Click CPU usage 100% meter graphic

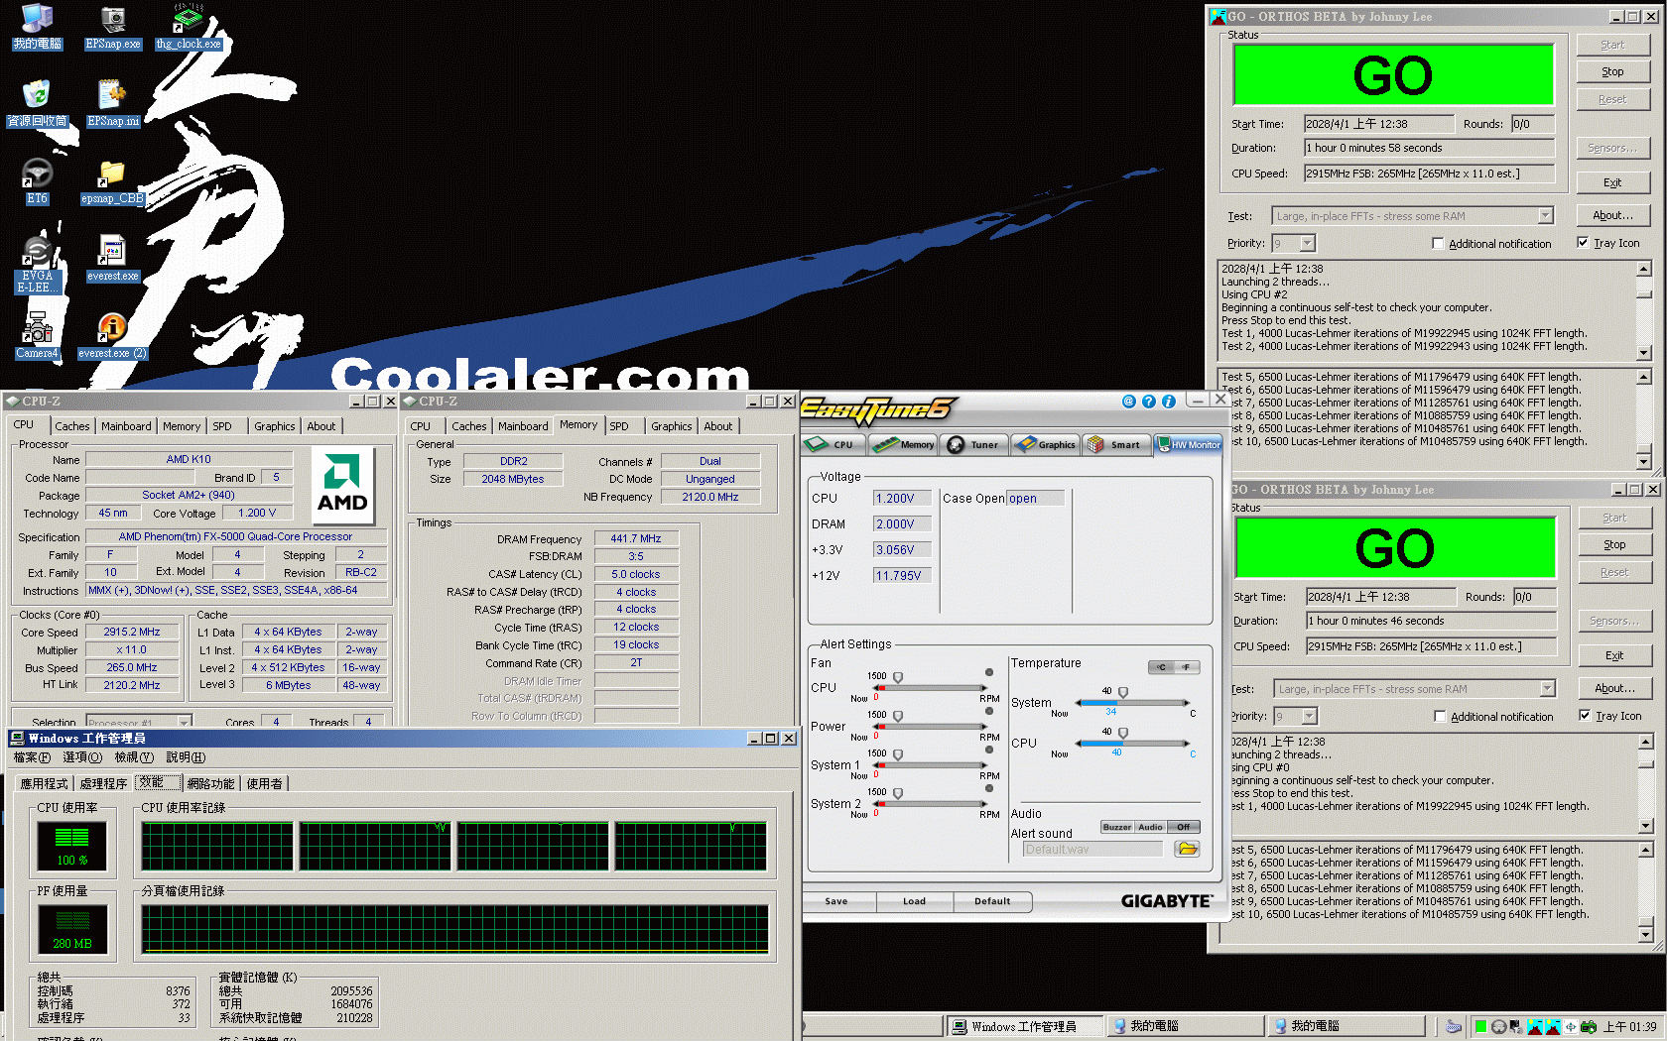click(71, 847)
